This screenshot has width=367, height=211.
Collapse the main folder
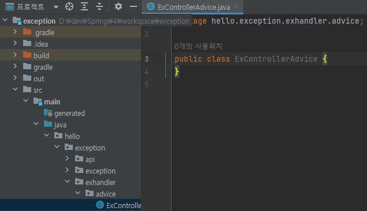pyautogui.click(x=26, y=100)
